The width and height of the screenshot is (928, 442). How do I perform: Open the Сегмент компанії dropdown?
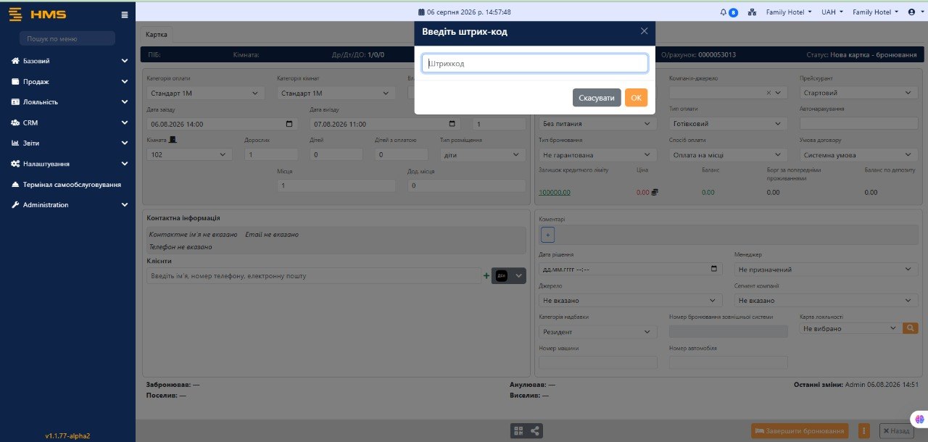(826, 300)
